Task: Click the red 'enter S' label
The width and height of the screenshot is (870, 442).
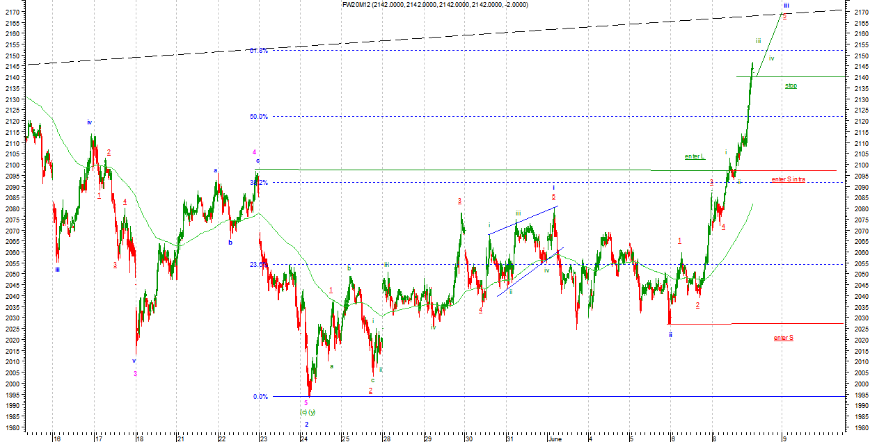Action: (783, 338)
